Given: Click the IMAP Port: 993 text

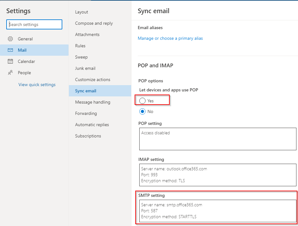Looking at the screenshot, I should pyautogui.click(x=149, y=175).
